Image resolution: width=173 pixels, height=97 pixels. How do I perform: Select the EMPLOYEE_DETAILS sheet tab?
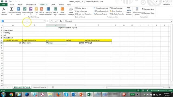pos(22,87)
